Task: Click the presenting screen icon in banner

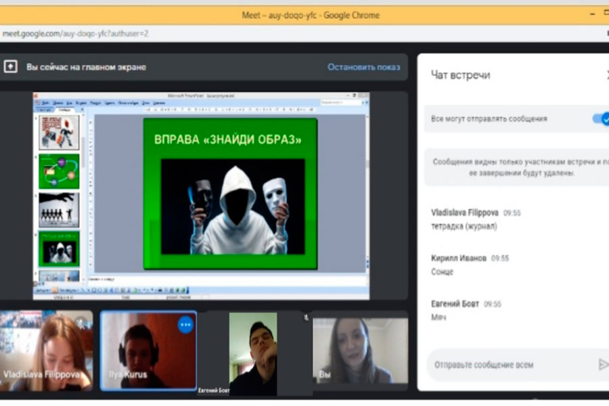Action: click(10, 67)
